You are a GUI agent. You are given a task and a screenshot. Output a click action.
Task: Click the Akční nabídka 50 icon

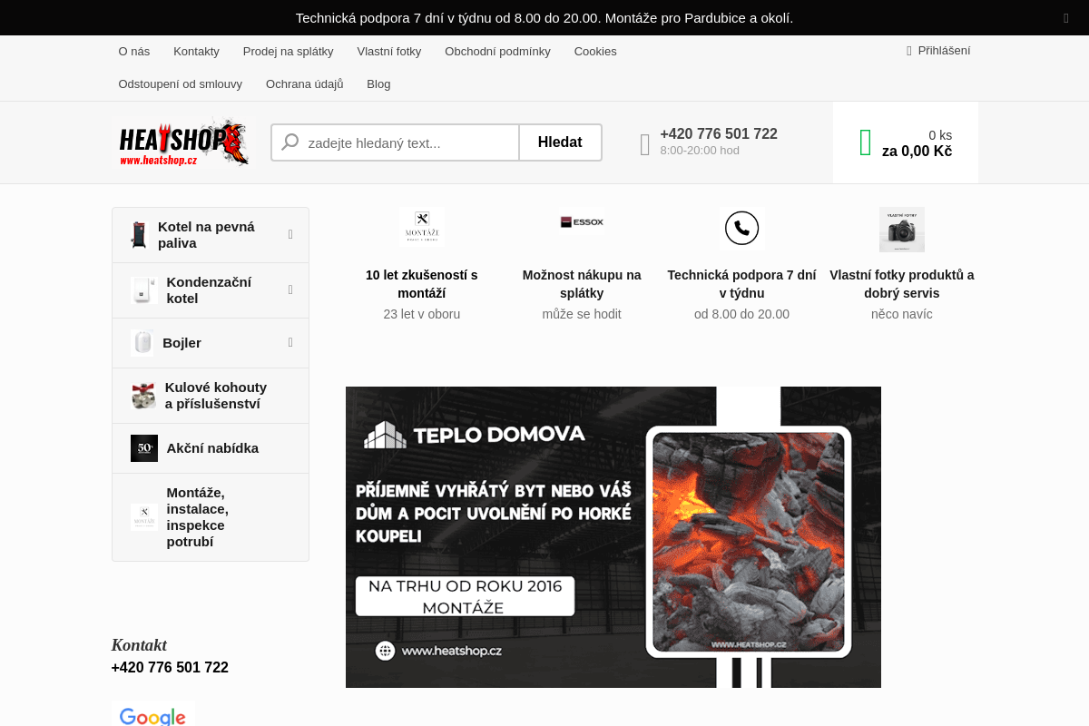(144, 448)
